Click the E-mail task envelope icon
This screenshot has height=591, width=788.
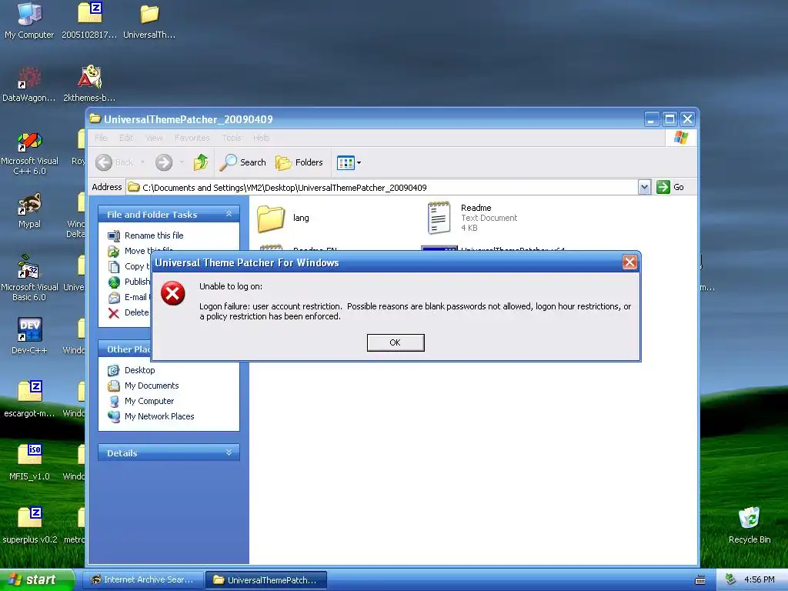pyautogui.click(x=114, y=298)
